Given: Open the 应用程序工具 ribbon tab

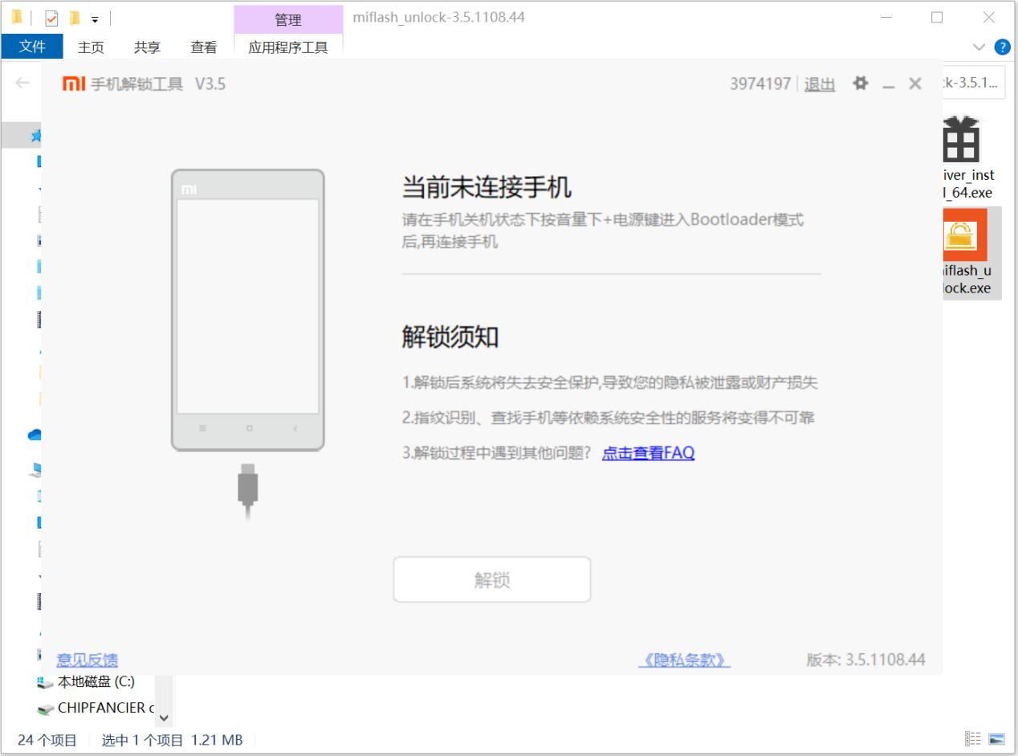Looking at the screenshot, I should pyautogui.click(x=288, y=47).
